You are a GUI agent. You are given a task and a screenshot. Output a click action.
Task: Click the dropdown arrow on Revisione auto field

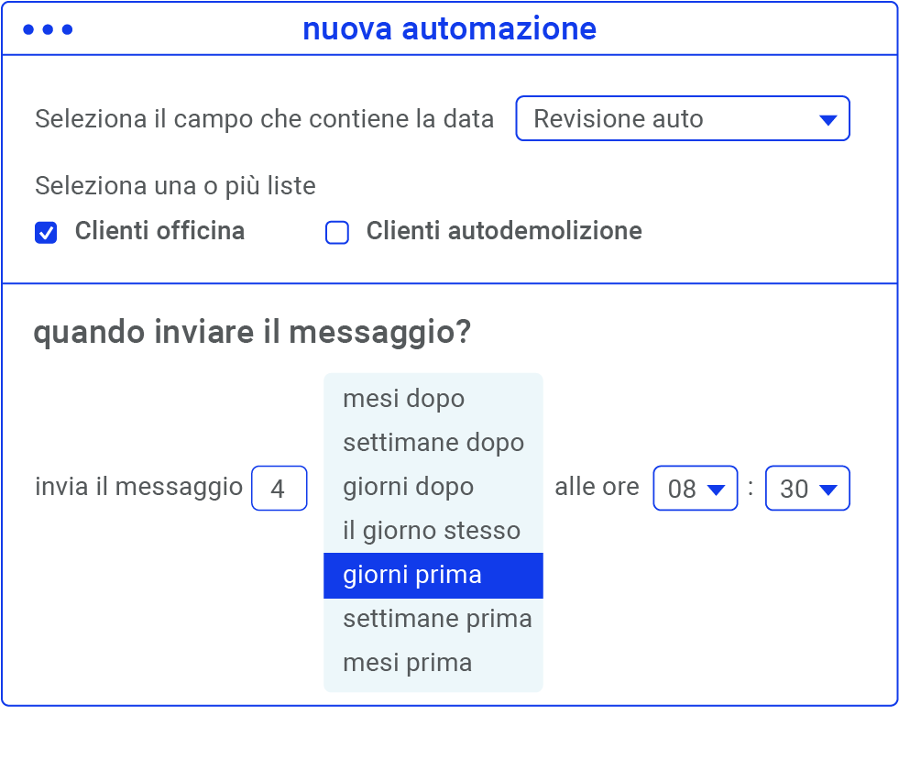(x=828, y=118)
